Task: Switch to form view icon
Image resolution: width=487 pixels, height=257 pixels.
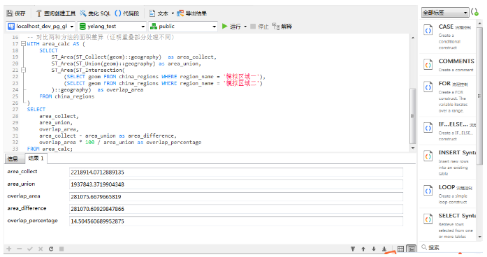Action: [x=412, y=249]
